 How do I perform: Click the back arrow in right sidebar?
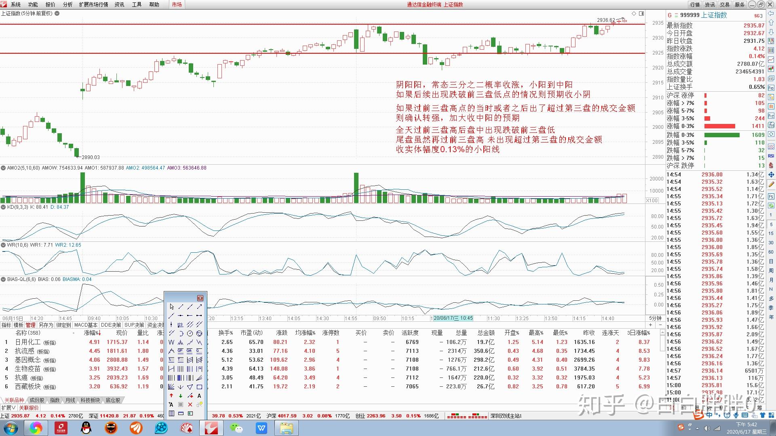pyautogui.click(x=771, y=14)
